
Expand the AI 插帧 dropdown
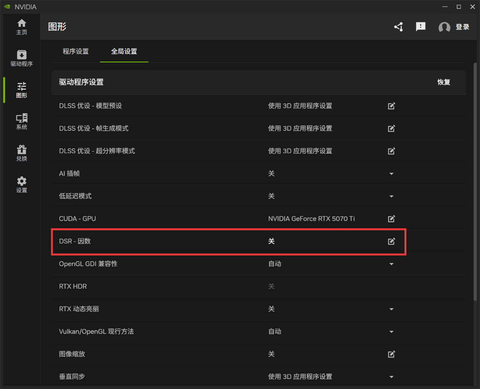pos(392,174)
